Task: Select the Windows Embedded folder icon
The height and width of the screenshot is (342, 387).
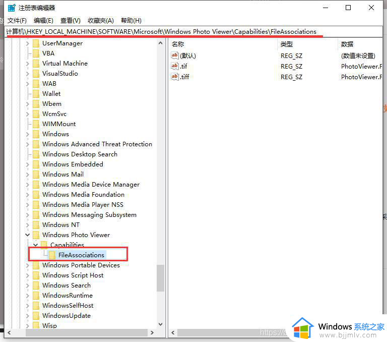Action: [x=36, y=164]
